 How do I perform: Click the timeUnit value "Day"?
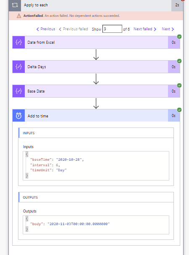click(x=61, y=170)
